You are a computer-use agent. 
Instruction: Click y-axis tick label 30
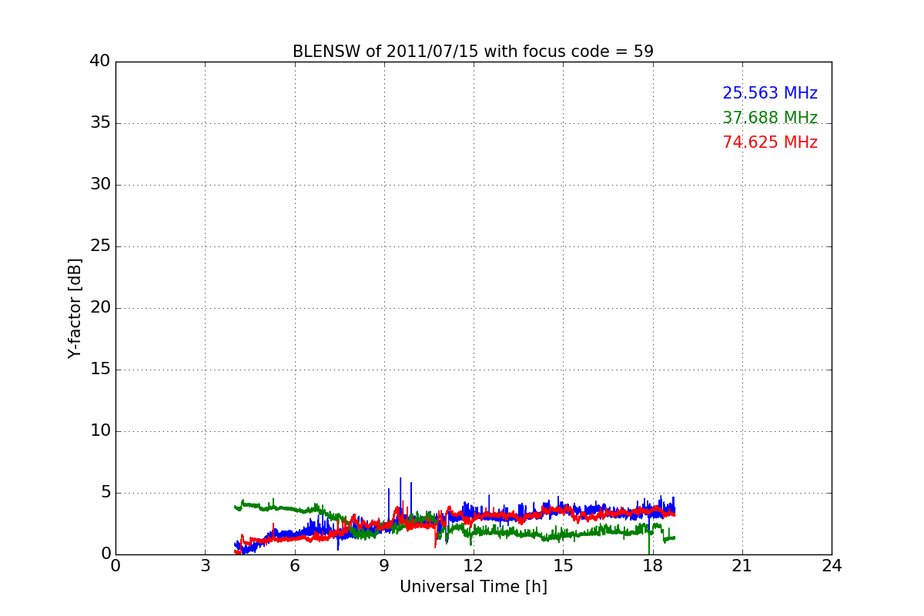click(100, 185)
